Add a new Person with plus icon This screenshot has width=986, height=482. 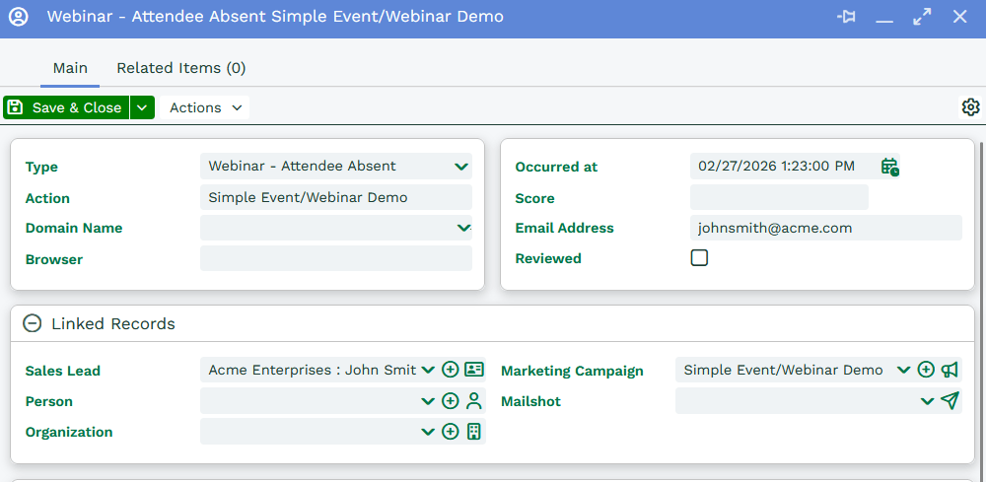pyautogui.click(x=451, y=401)
